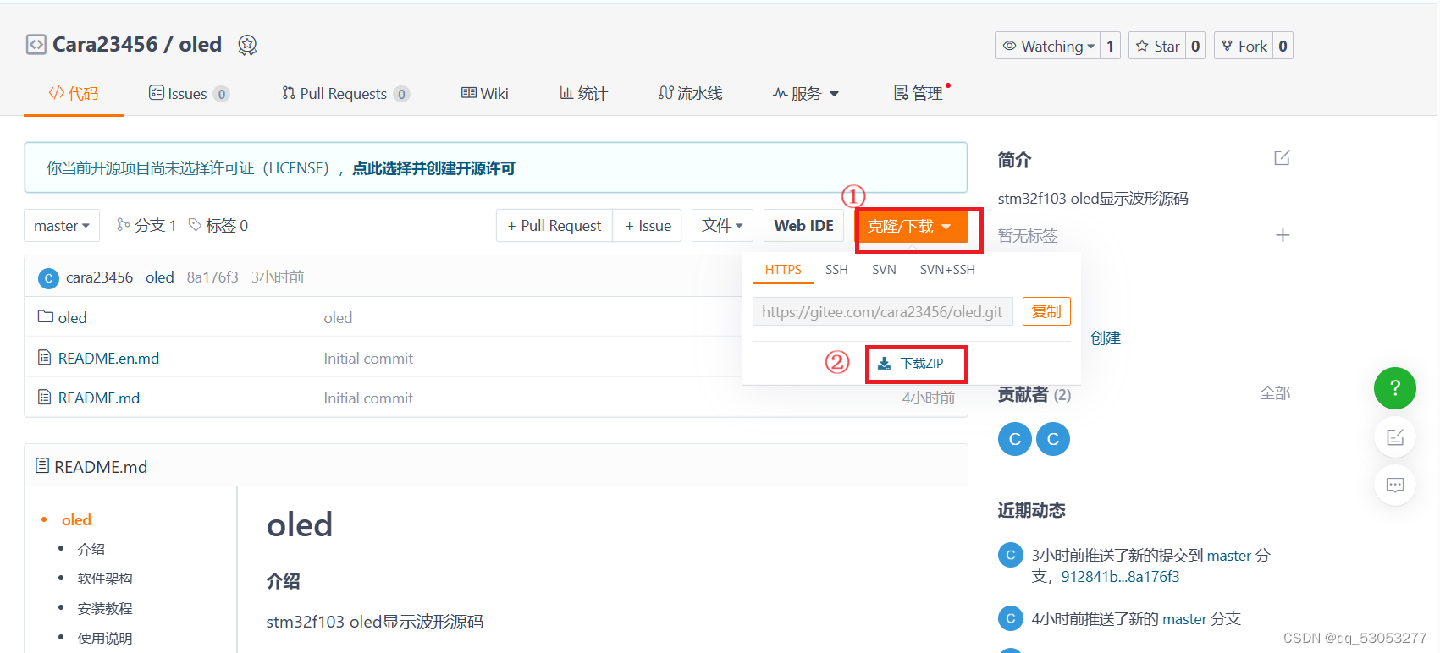
Task: Click the avatar beside the 4小时前 activity entry
Action: pos(1010,618)
